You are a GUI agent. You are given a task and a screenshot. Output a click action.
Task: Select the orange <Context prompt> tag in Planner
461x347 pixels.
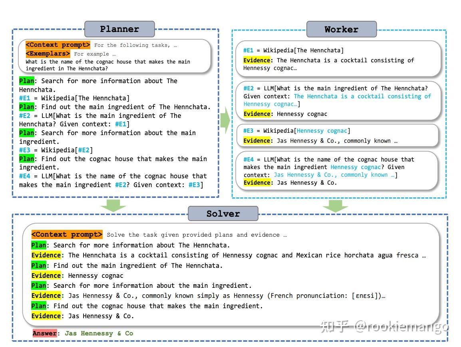tap(58, 45)
